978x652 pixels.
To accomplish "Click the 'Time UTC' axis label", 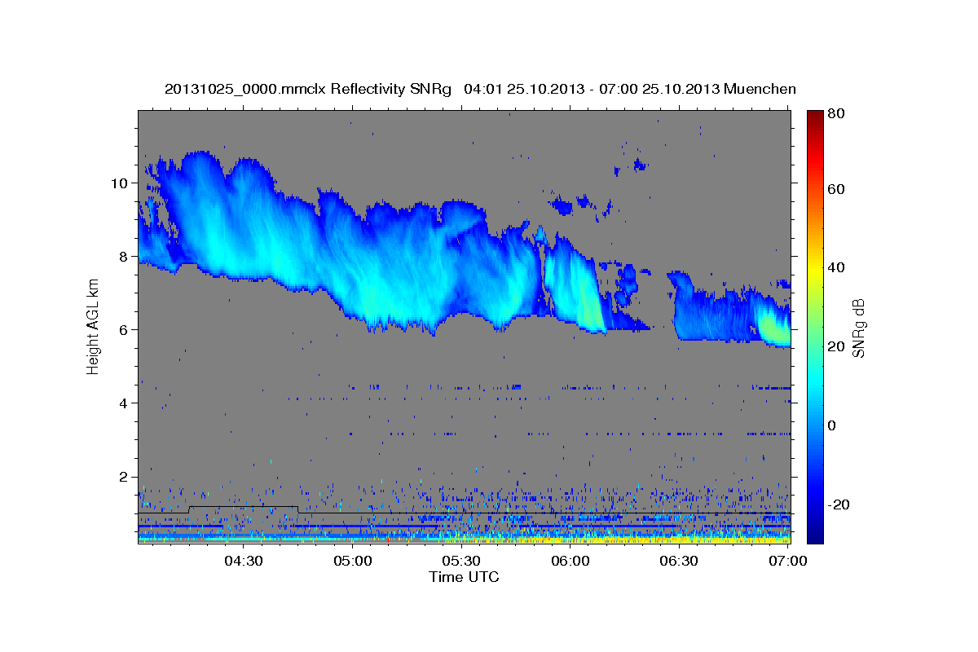I will [464, 577].
